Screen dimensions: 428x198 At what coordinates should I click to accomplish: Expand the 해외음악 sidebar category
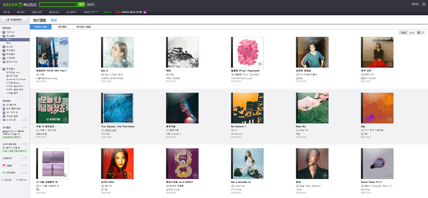click(x=1, y=54)
